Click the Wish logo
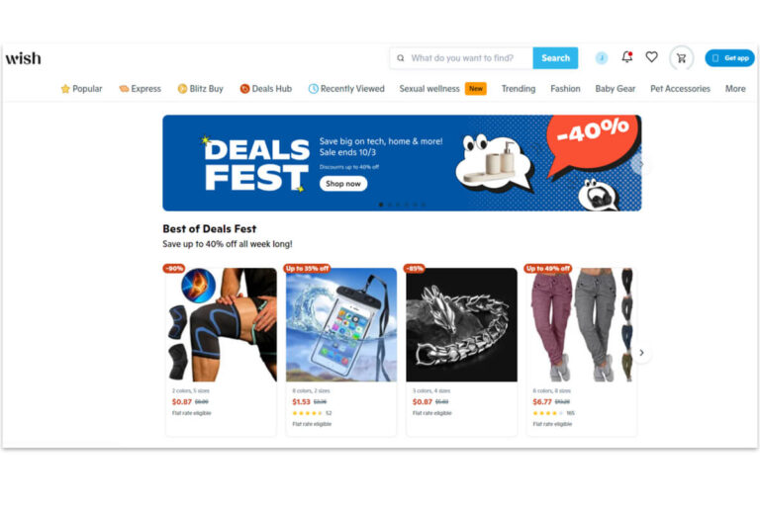Screen dimensions: 760x506 [x=24, y=58]
